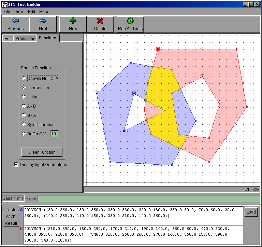Click the blue square vertex of polygon A's hole
Image resolution: width=262 pixels, height=247 pixels.
click(134, 93)
